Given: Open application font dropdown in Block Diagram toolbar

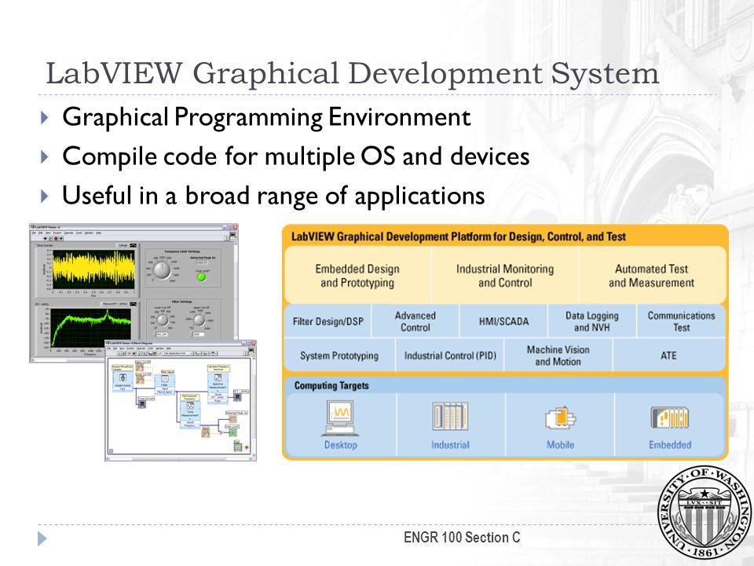Looking at the screenshot, I should pos(178,353).
